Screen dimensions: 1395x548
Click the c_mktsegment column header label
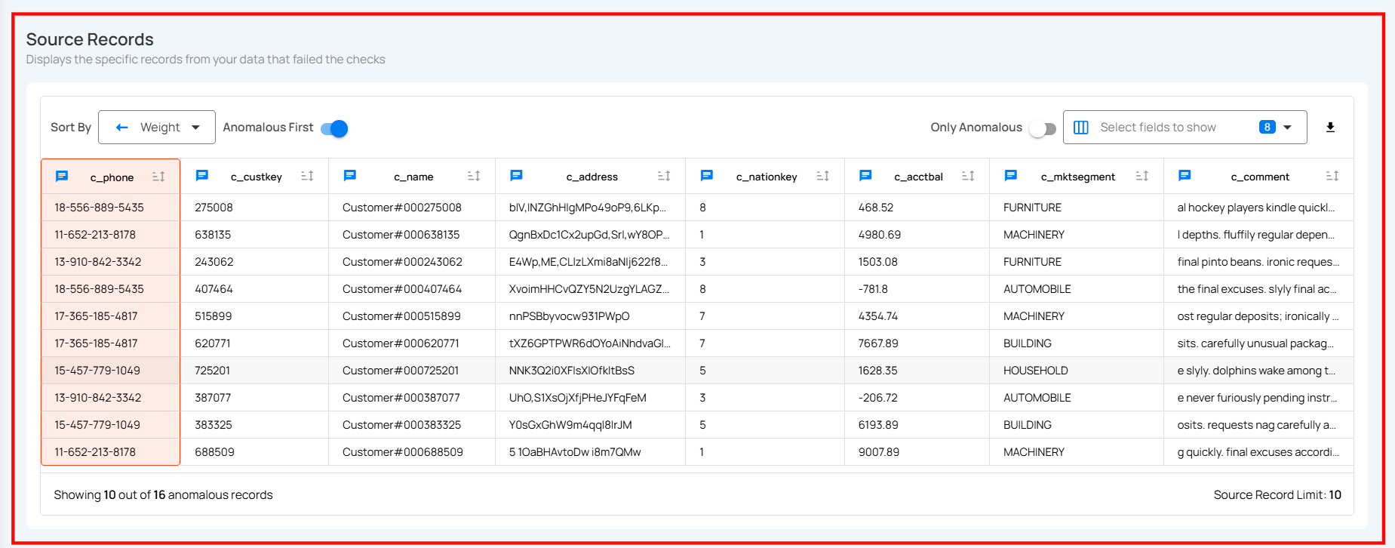(x=1077, y=177)
